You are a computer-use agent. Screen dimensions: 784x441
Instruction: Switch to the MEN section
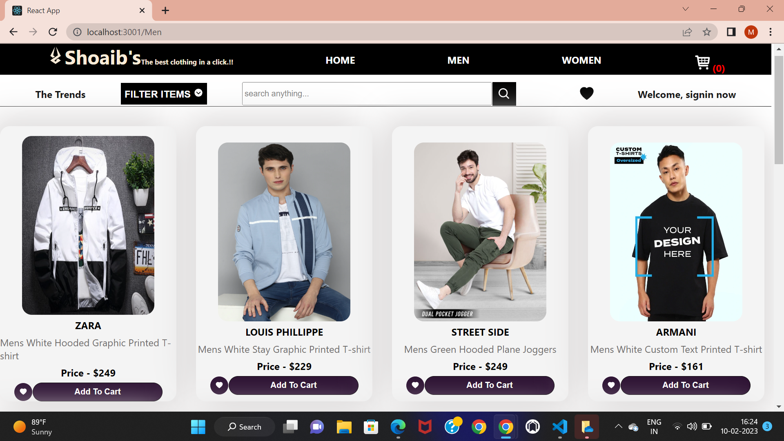[x=458, y=60]
